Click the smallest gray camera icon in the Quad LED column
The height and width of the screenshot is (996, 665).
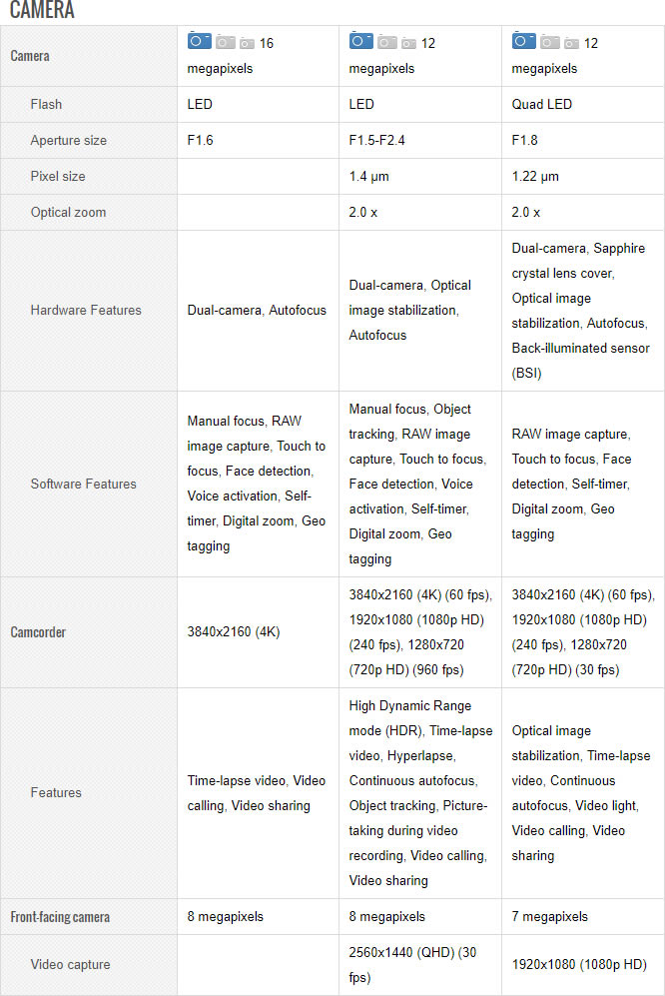571,43
